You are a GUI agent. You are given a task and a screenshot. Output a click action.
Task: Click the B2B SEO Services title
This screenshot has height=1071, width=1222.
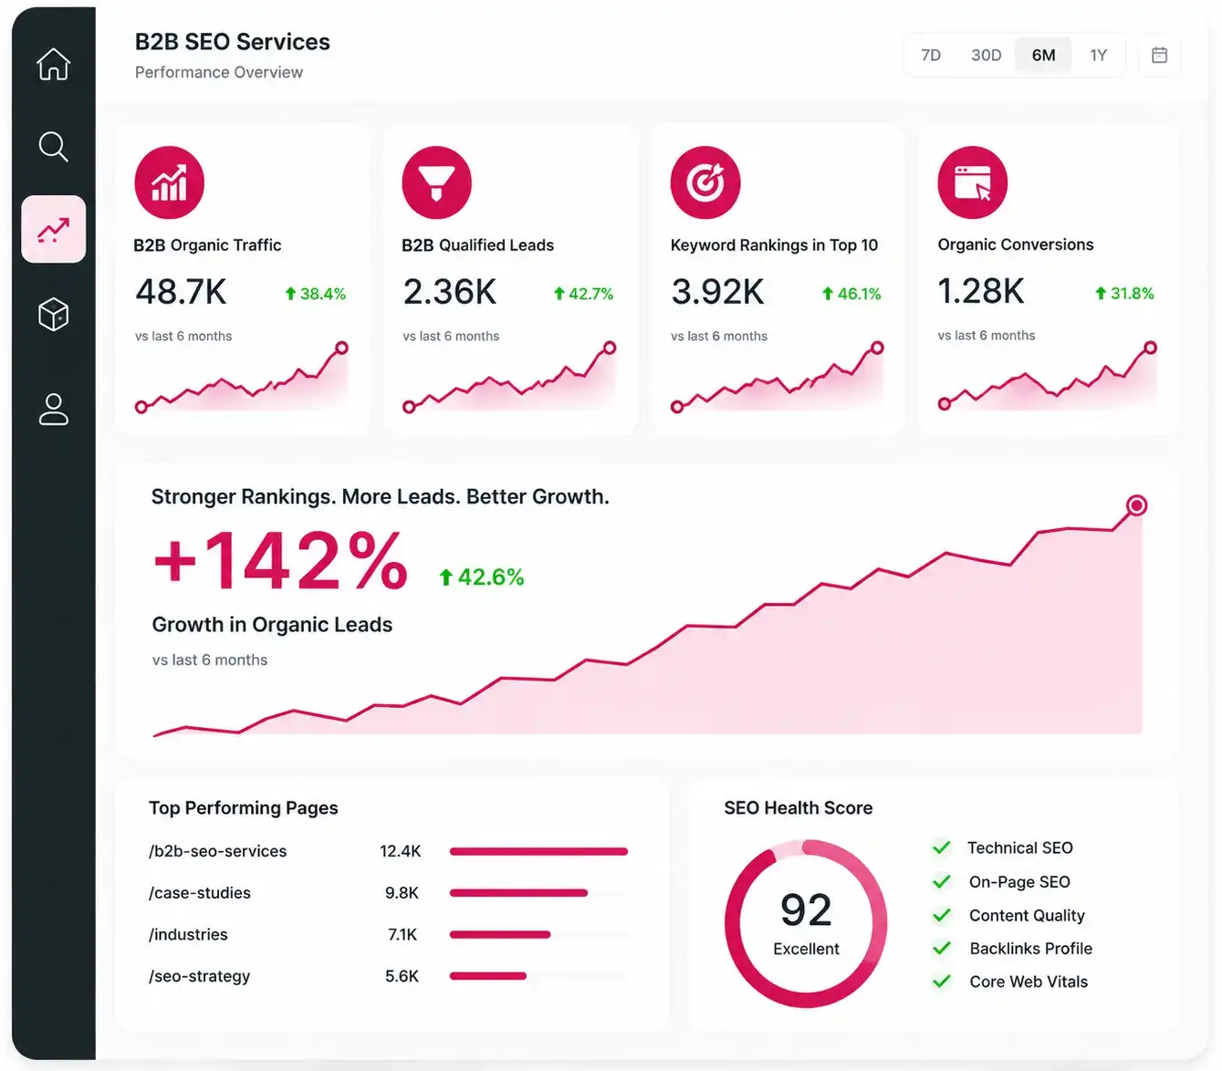233,42
